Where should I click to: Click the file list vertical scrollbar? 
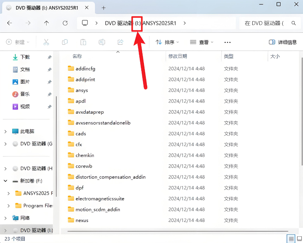[302, 111]
